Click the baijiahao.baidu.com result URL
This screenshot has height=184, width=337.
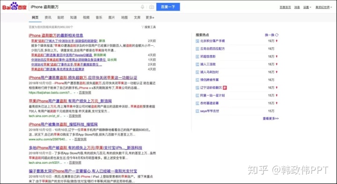pos(51,93)
